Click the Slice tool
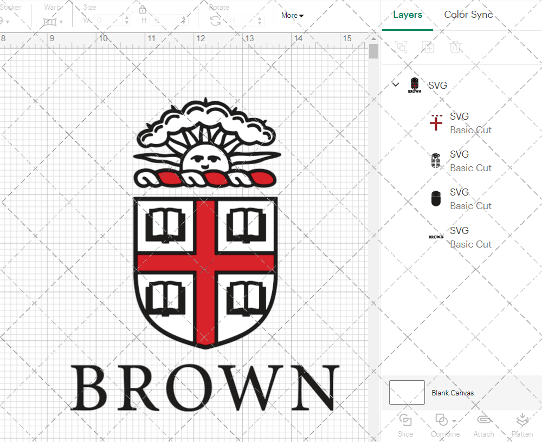This screenshot has height=442, width=542. coord(405,424)
